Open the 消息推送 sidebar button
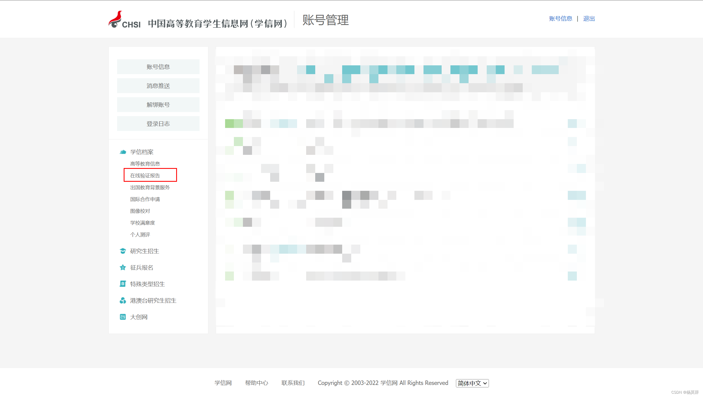 point(158,86)
